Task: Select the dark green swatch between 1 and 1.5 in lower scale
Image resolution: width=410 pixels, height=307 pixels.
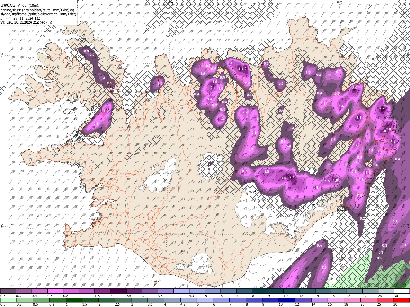Action: tap(74, 300)
